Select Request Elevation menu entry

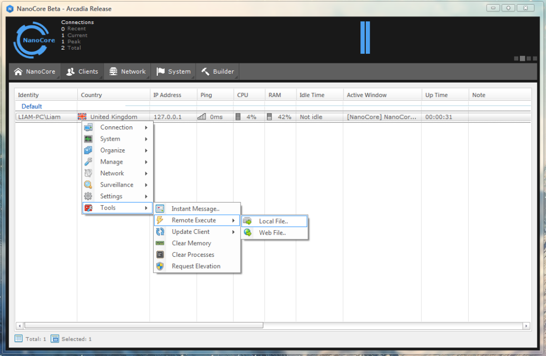[197, 266]
